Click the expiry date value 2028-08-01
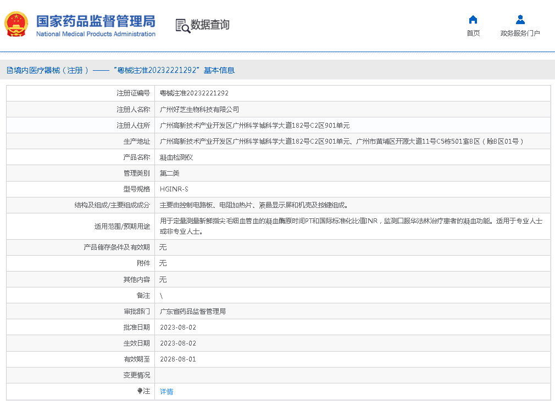The image size is (555, 401). point(177,359)
